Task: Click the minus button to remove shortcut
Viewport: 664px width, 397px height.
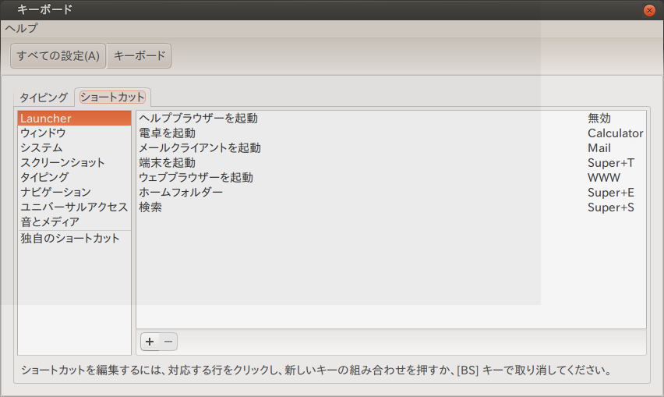Action: click(168, 342)
